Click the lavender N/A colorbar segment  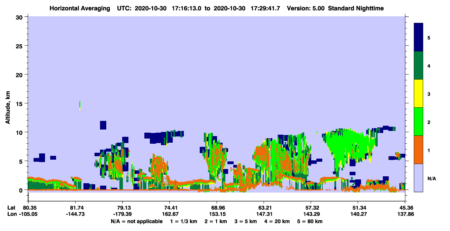pos(418,178)
